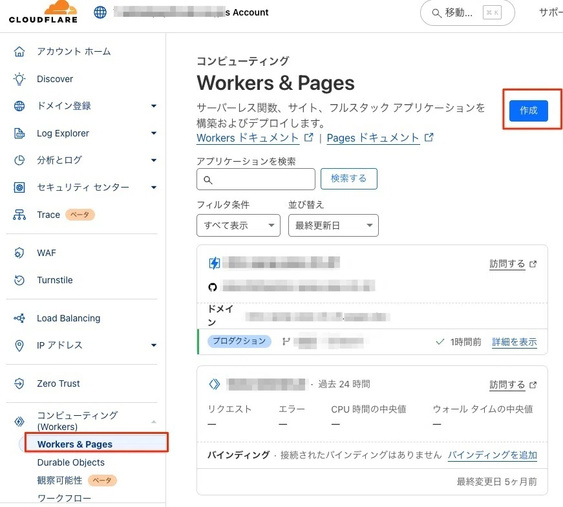Click the 詳細を表示 link

point(515,341)
